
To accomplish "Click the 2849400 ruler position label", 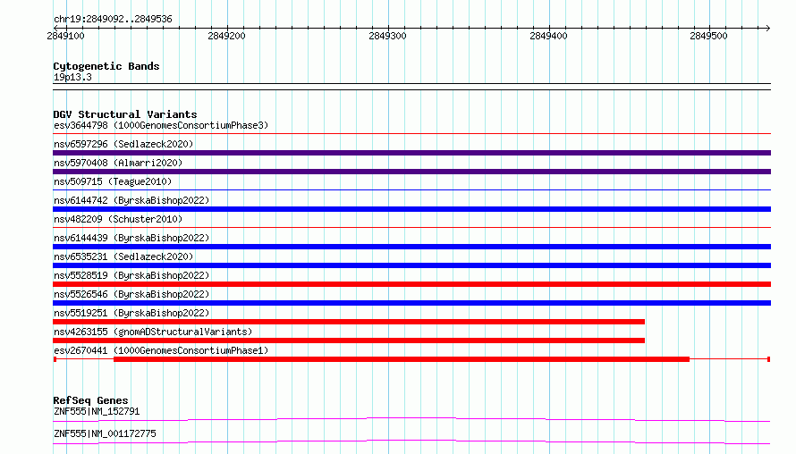I will [x=548, y=36].
